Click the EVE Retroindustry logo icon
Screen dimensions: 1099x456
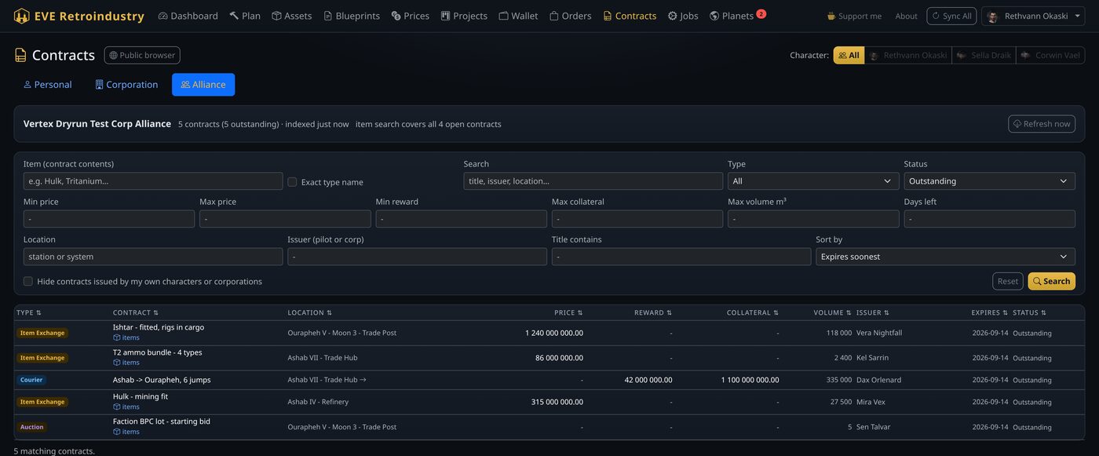22,16
